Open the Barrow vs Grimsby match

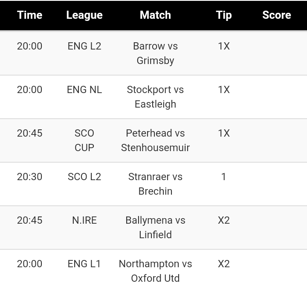(155, 53)
